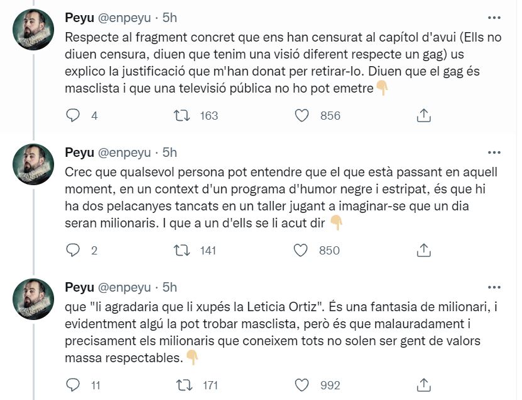Click Peyu's avatar on the third tweet
This screenshot has width=522, height=400.
(x=33, y=299)
